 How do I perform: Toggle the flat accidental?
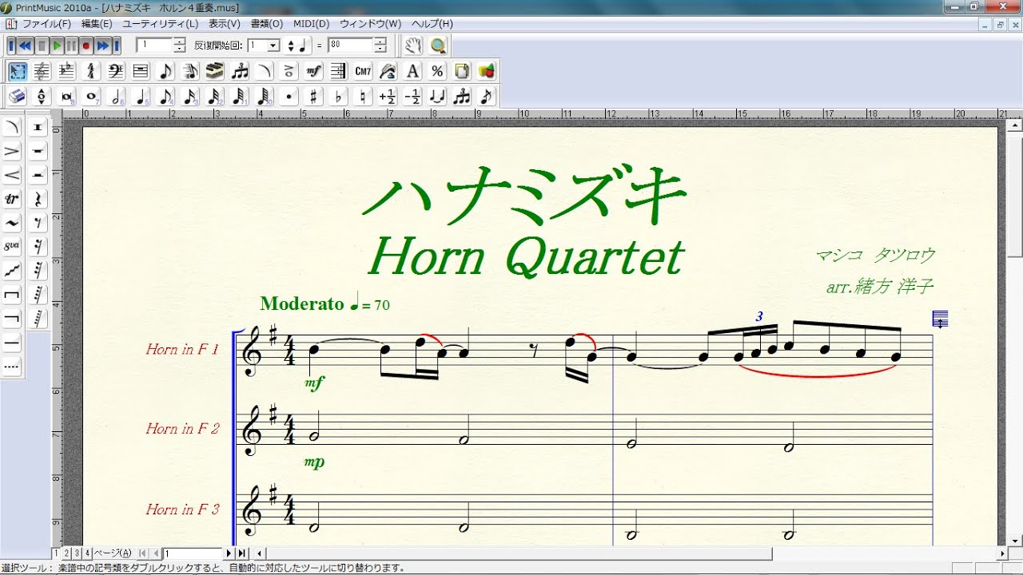[x=339, y=97]
